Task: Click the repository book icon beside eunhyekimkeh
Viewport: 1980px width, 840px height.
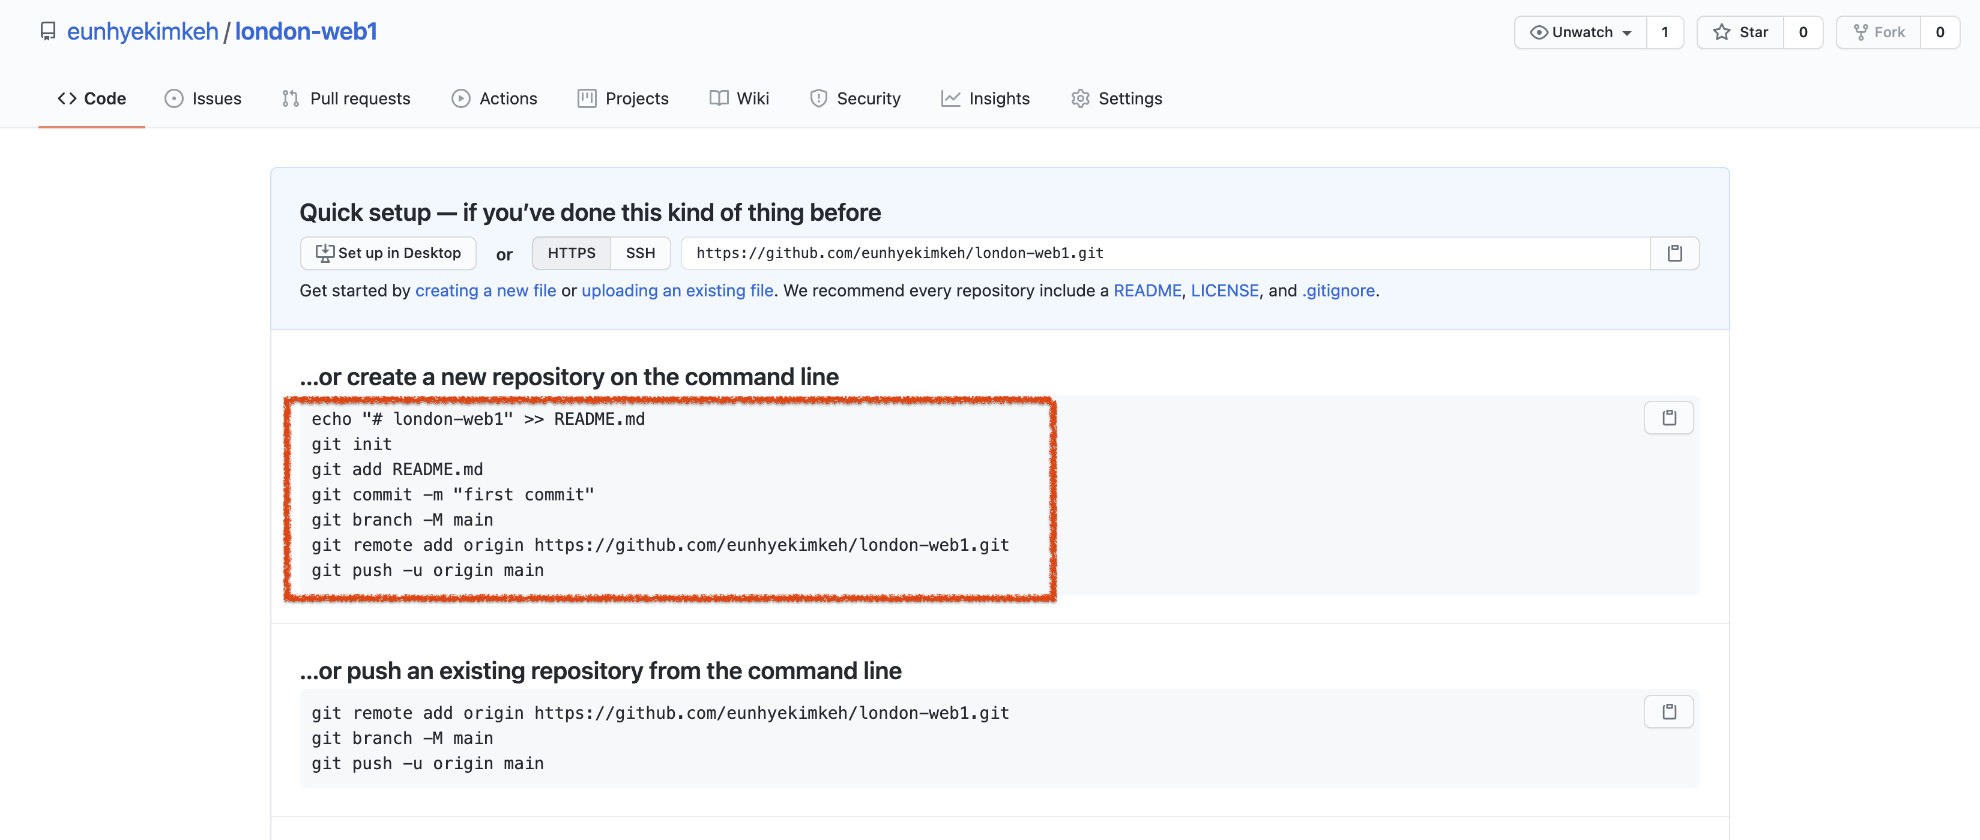Action: click(x=47, y=31)
